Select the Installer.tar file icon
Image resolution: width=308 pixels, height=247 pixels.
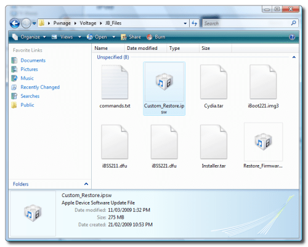click(x=214, y=142)
